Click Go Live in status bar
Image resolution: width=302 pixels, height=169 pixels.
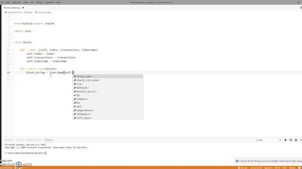tap(243, 168)
